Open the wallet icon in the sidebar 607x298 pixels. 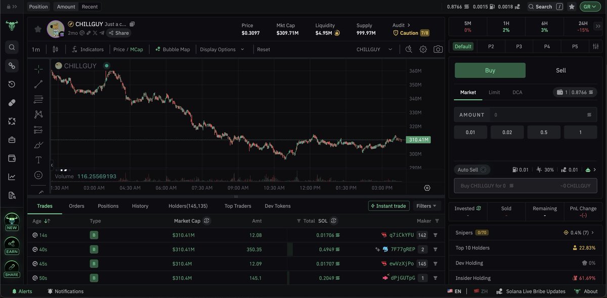[12, 158]
